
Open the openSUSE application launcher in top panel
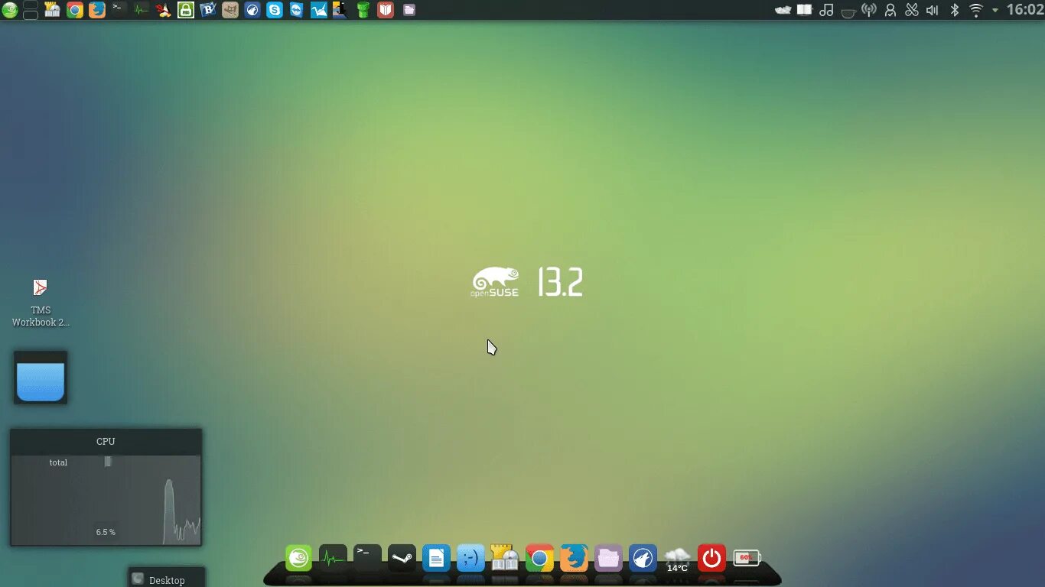point(9,10)
